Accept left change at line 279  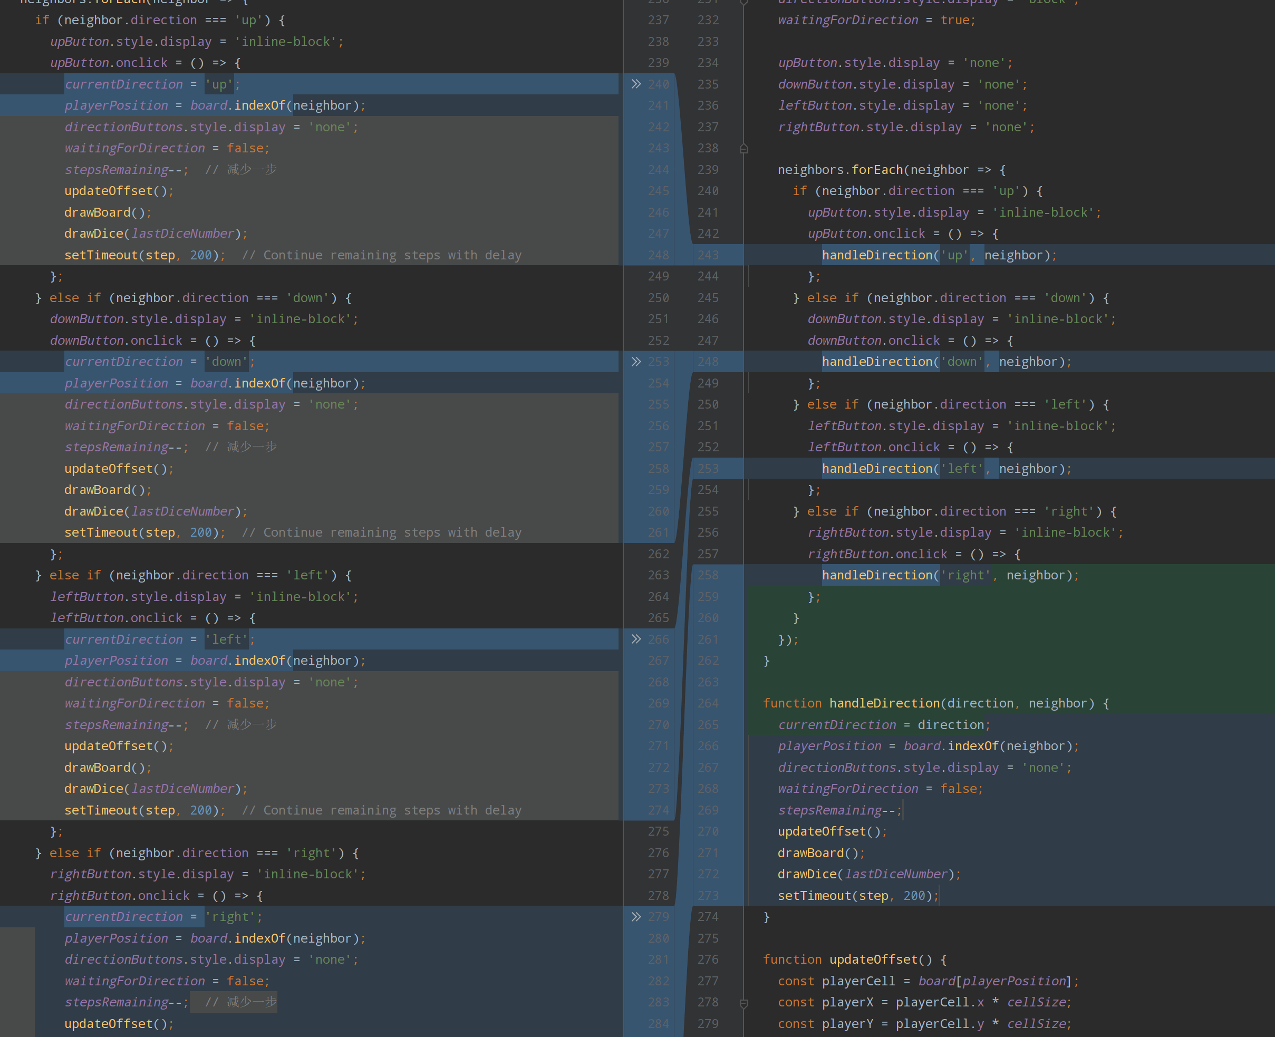coord(636,916)
